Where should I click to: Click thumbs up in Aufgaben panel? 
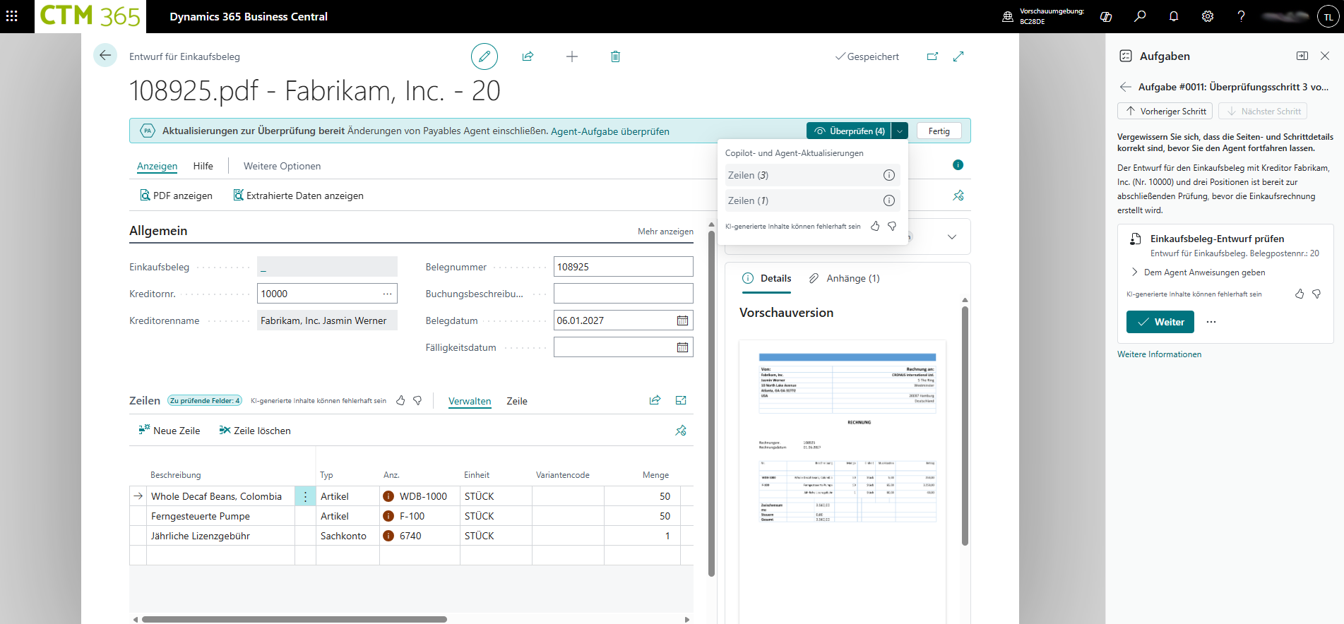1300,294
